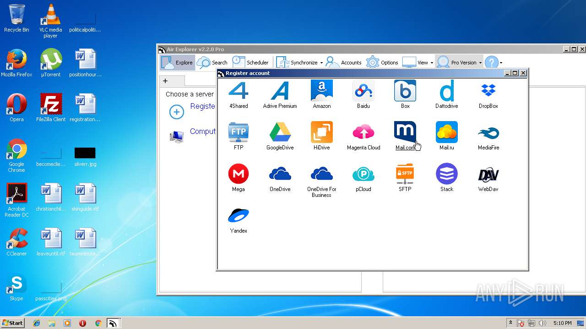The image size is (586, 329).
Task: Select the SFTP server option
Action: point(405,178)
